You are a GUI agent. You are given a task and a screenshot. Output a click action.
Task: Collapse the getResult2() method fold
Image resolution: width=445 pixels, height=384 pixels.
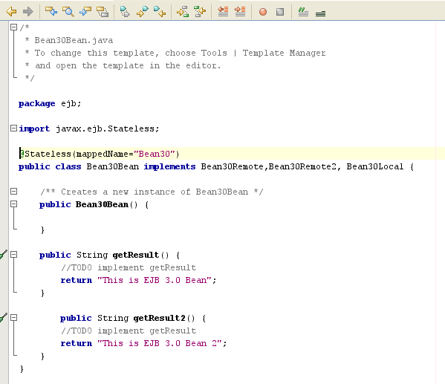(x=13, y=318)
